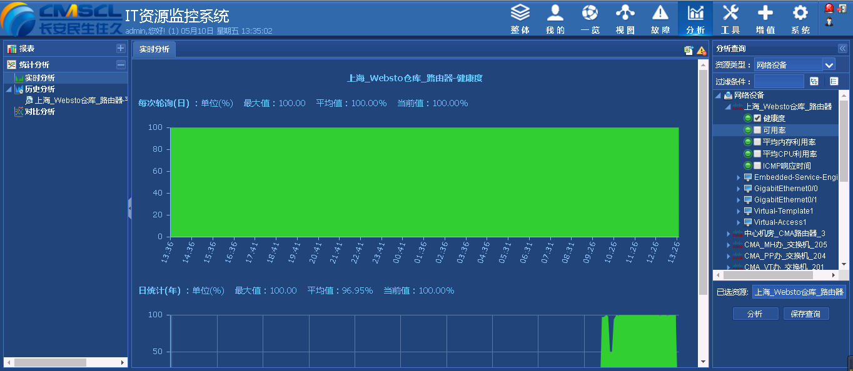The image size is (853, 371).
Task: Expand the Virtual-Template1 tree node
Action: [x=739, y=211]
